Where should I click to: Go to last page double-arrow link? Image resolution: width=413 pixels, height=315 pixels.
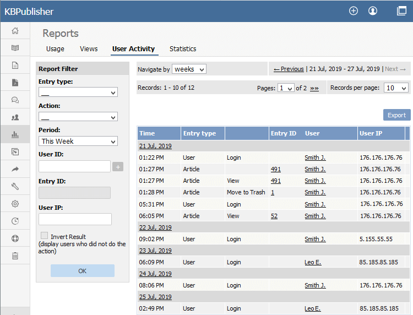tap(314, 88)
